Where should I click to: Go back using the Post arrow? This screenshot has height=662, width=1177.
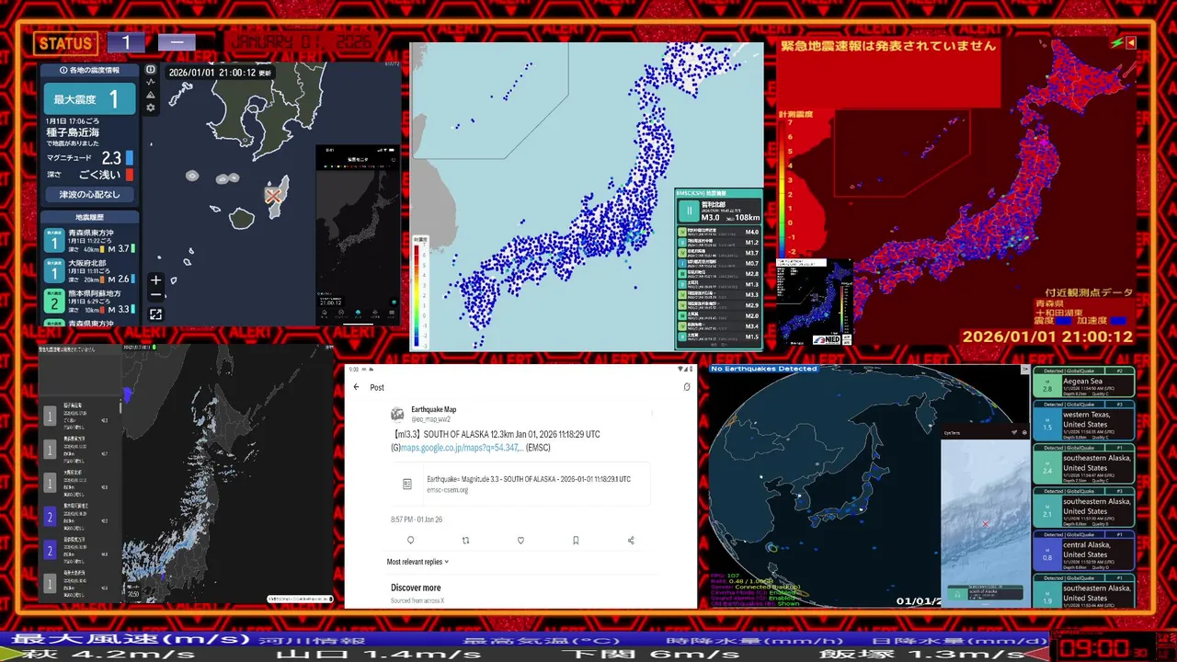[357, 387]
